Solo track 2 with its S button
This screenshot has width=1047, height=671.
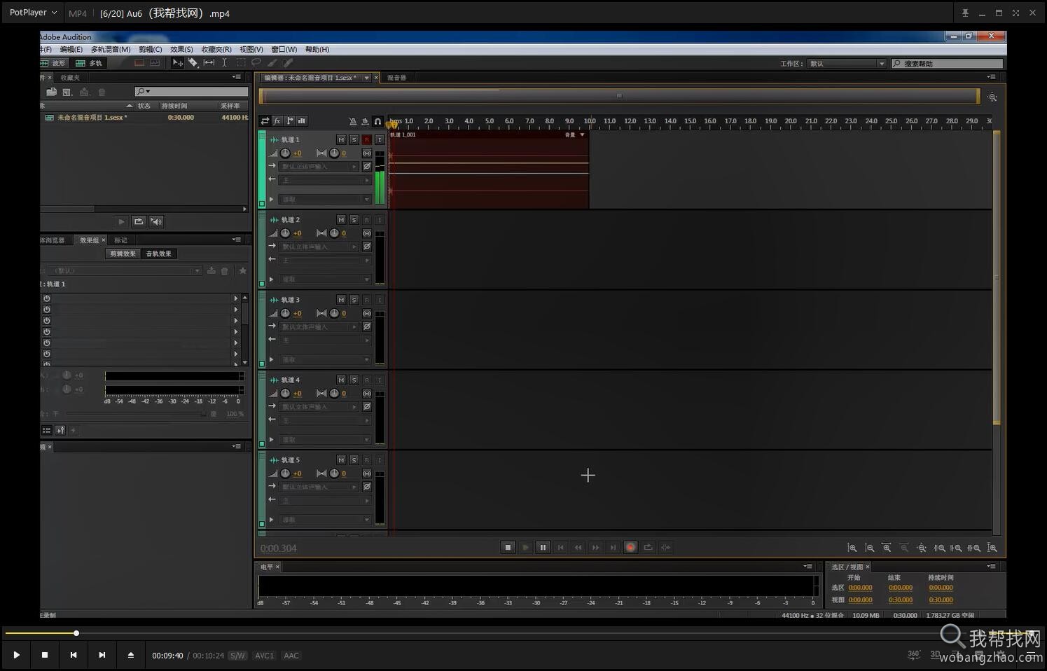tap(354, 220)
